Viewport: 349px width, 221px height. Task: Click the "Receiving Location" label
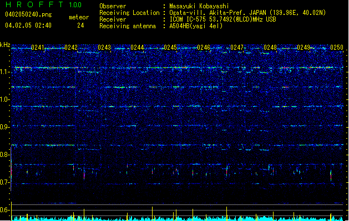pyautogui.click(x=129, y=13)
